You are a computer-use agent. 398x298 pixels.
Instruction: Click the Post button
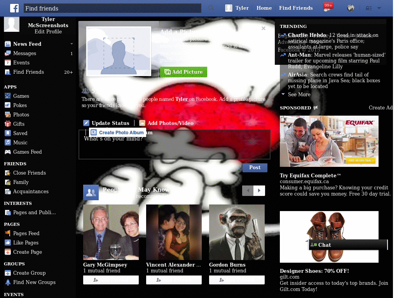coord(255,168)
